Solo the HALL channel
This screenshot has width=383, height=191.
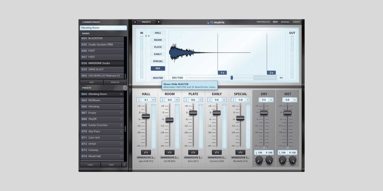[x=139, y=100]
